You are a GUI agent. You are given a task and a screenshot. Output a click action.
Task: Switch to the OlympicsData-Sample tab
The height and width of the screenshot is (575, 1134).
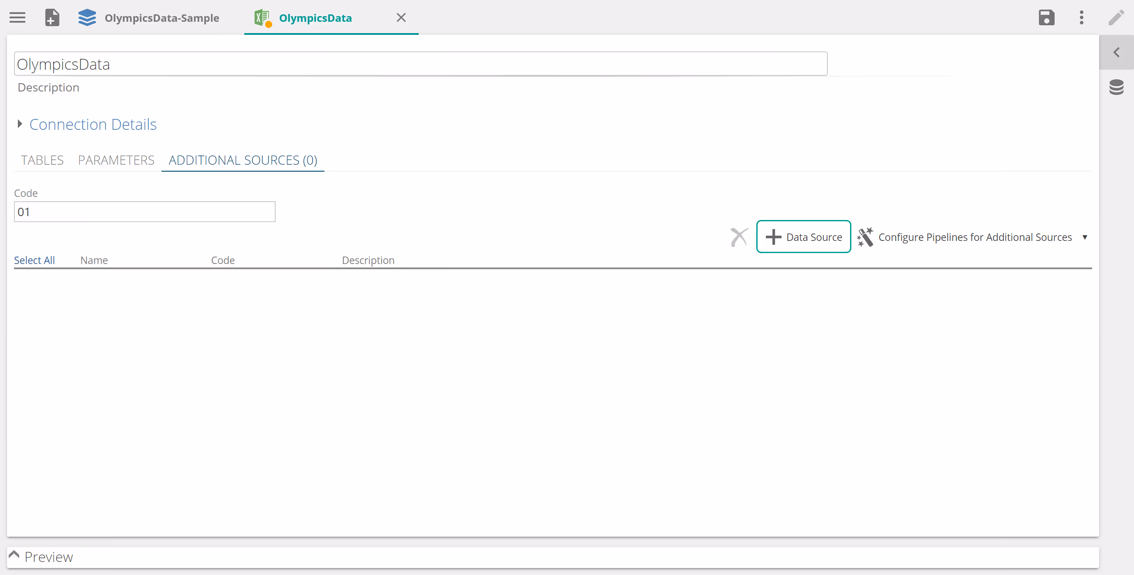161,18
